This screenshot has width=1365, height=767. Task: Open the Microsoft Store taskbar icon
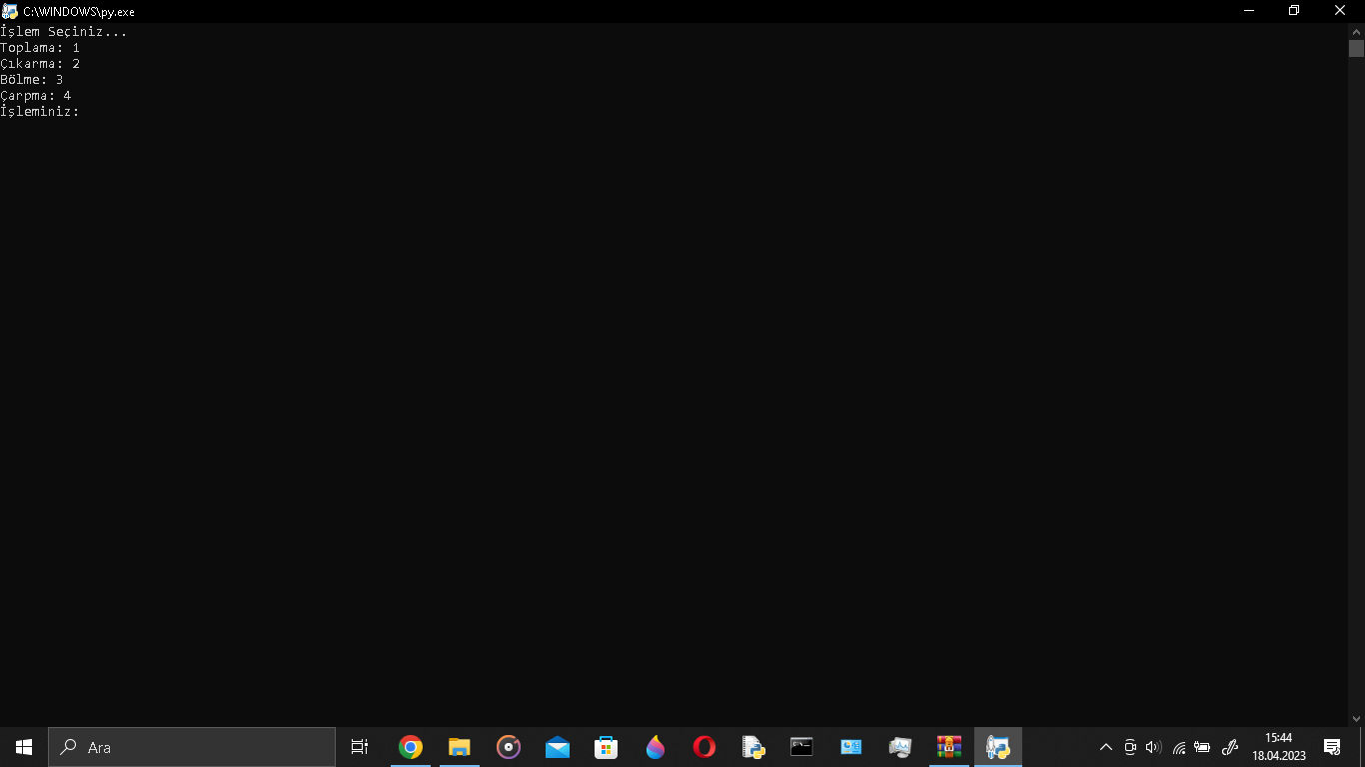pos(607,747)
